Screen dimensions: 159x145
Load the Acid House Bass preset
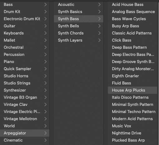coord(132,5)
